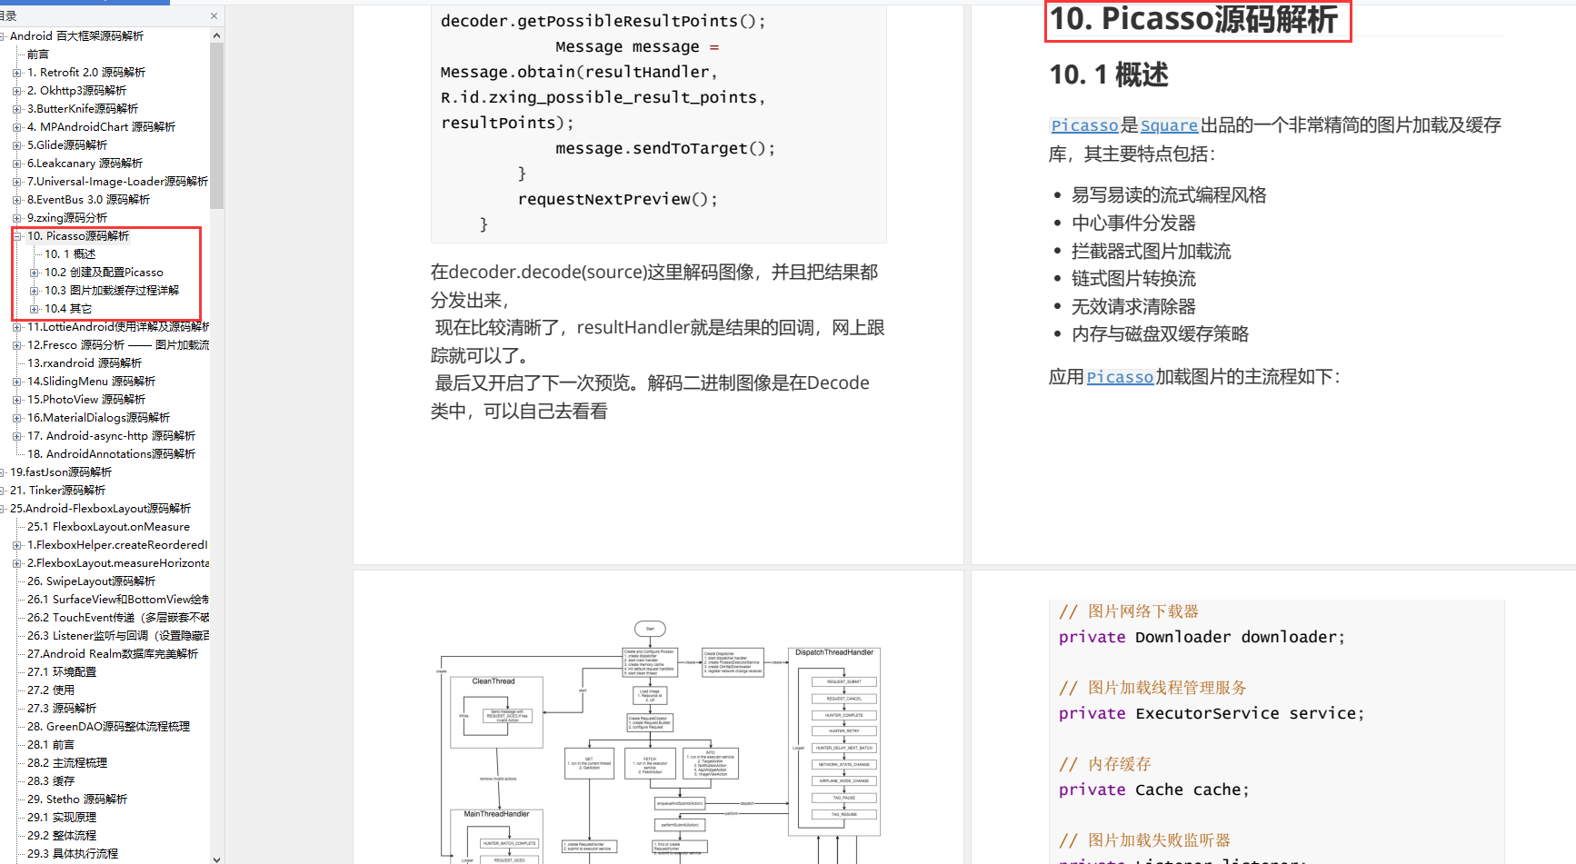Jump to 29.3 具体执行流程 entry
1576x864 pixels.
coord(73,854)
